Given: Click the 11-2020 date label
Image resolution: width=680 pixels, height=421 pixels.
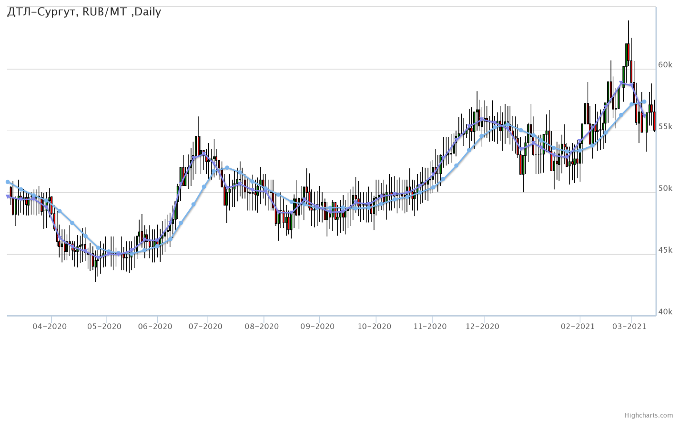Looking at the screenshot, I should [430, 327].
